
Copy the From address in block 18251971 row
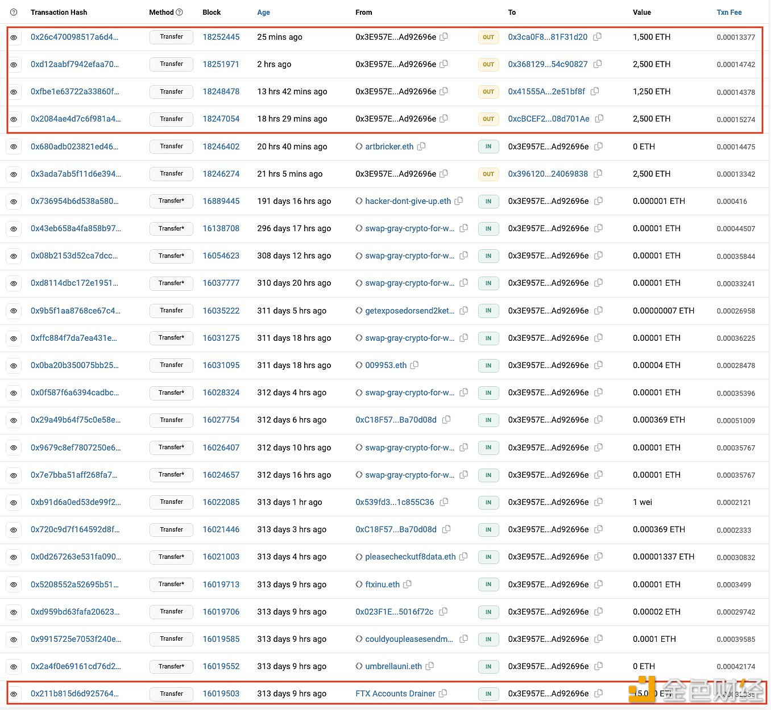[x=444, y=64]
